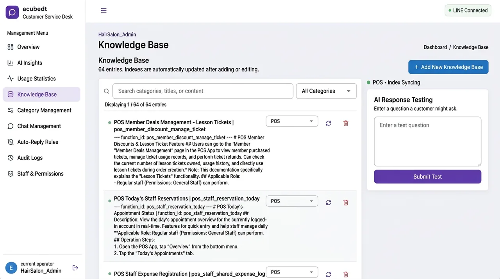Open the All Categories filter dropdown

(326, 91)
